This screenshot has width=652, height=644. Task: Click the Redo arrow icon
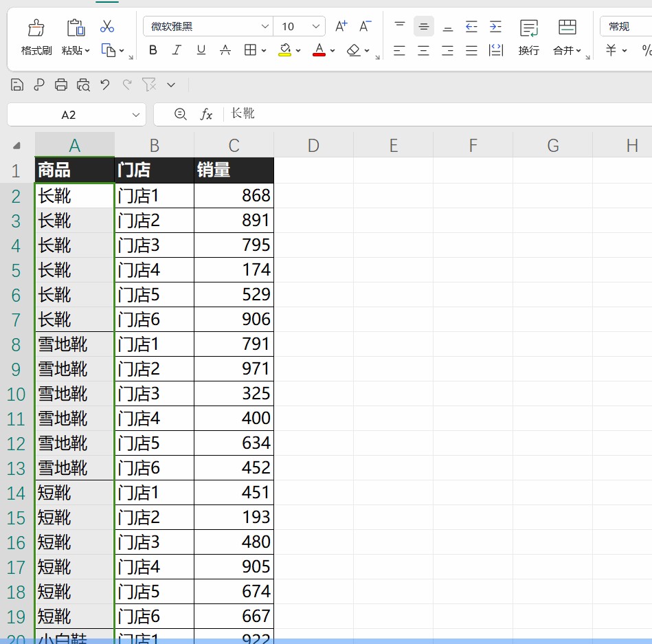[127, 85]
